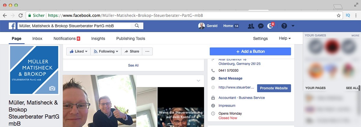
Task: Click the Facebook logo icon
Action: [x=12, y=26]
